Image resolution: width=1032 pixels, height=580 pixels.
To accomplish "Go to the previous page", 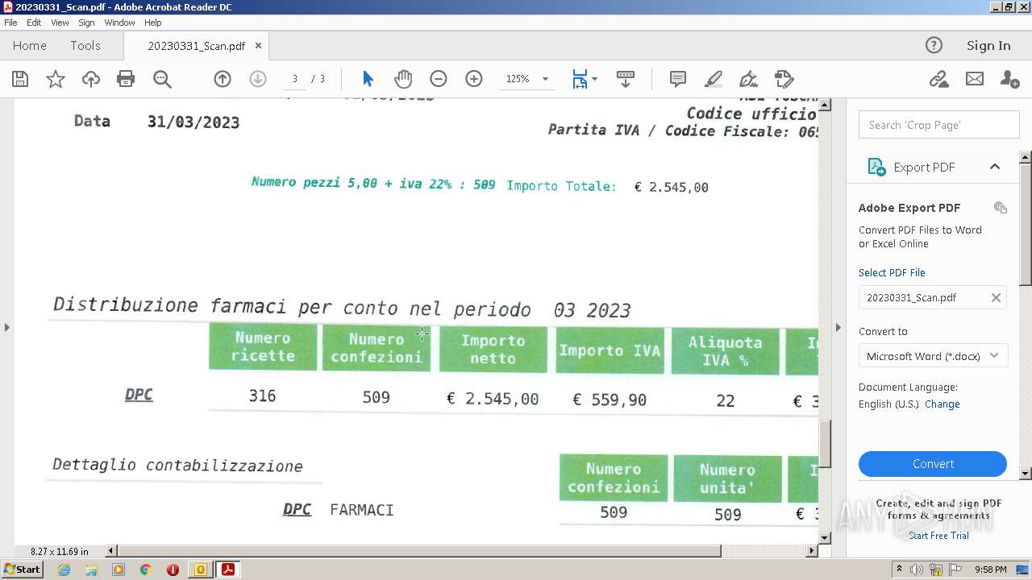I will tap(223, 79).
